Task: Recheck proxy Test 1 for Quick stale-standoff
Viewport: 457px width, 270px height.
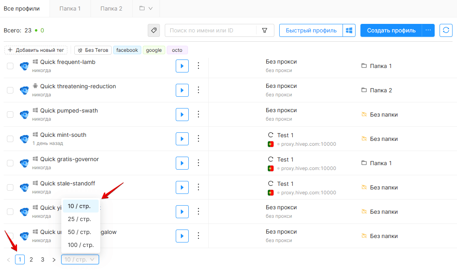Action: point(270,183)
